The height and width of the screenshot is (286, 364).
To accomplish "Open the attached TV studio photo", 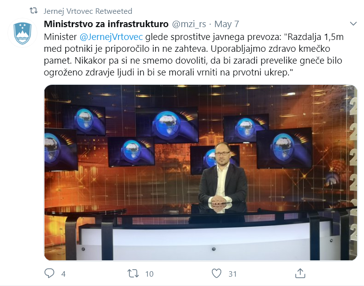I will [201, 173].
